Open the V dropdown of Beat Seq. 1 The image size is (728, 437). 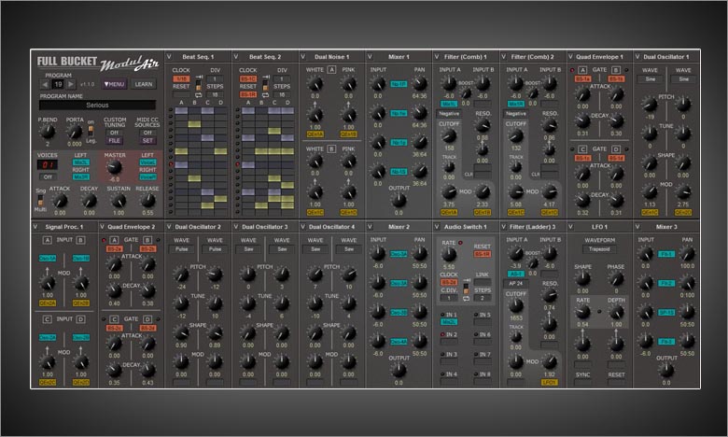point(169,57)
